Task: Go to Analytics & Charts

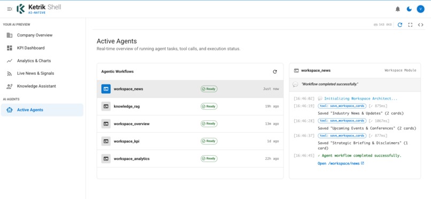Action: pos(42,61)
